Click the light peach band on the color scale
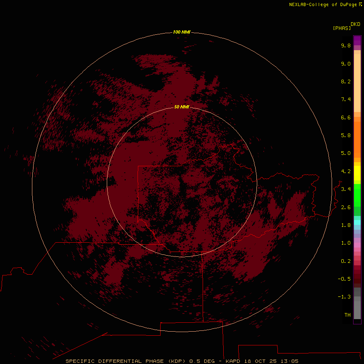The width and height of the screenshot is (364, 364). click(357, 83)
